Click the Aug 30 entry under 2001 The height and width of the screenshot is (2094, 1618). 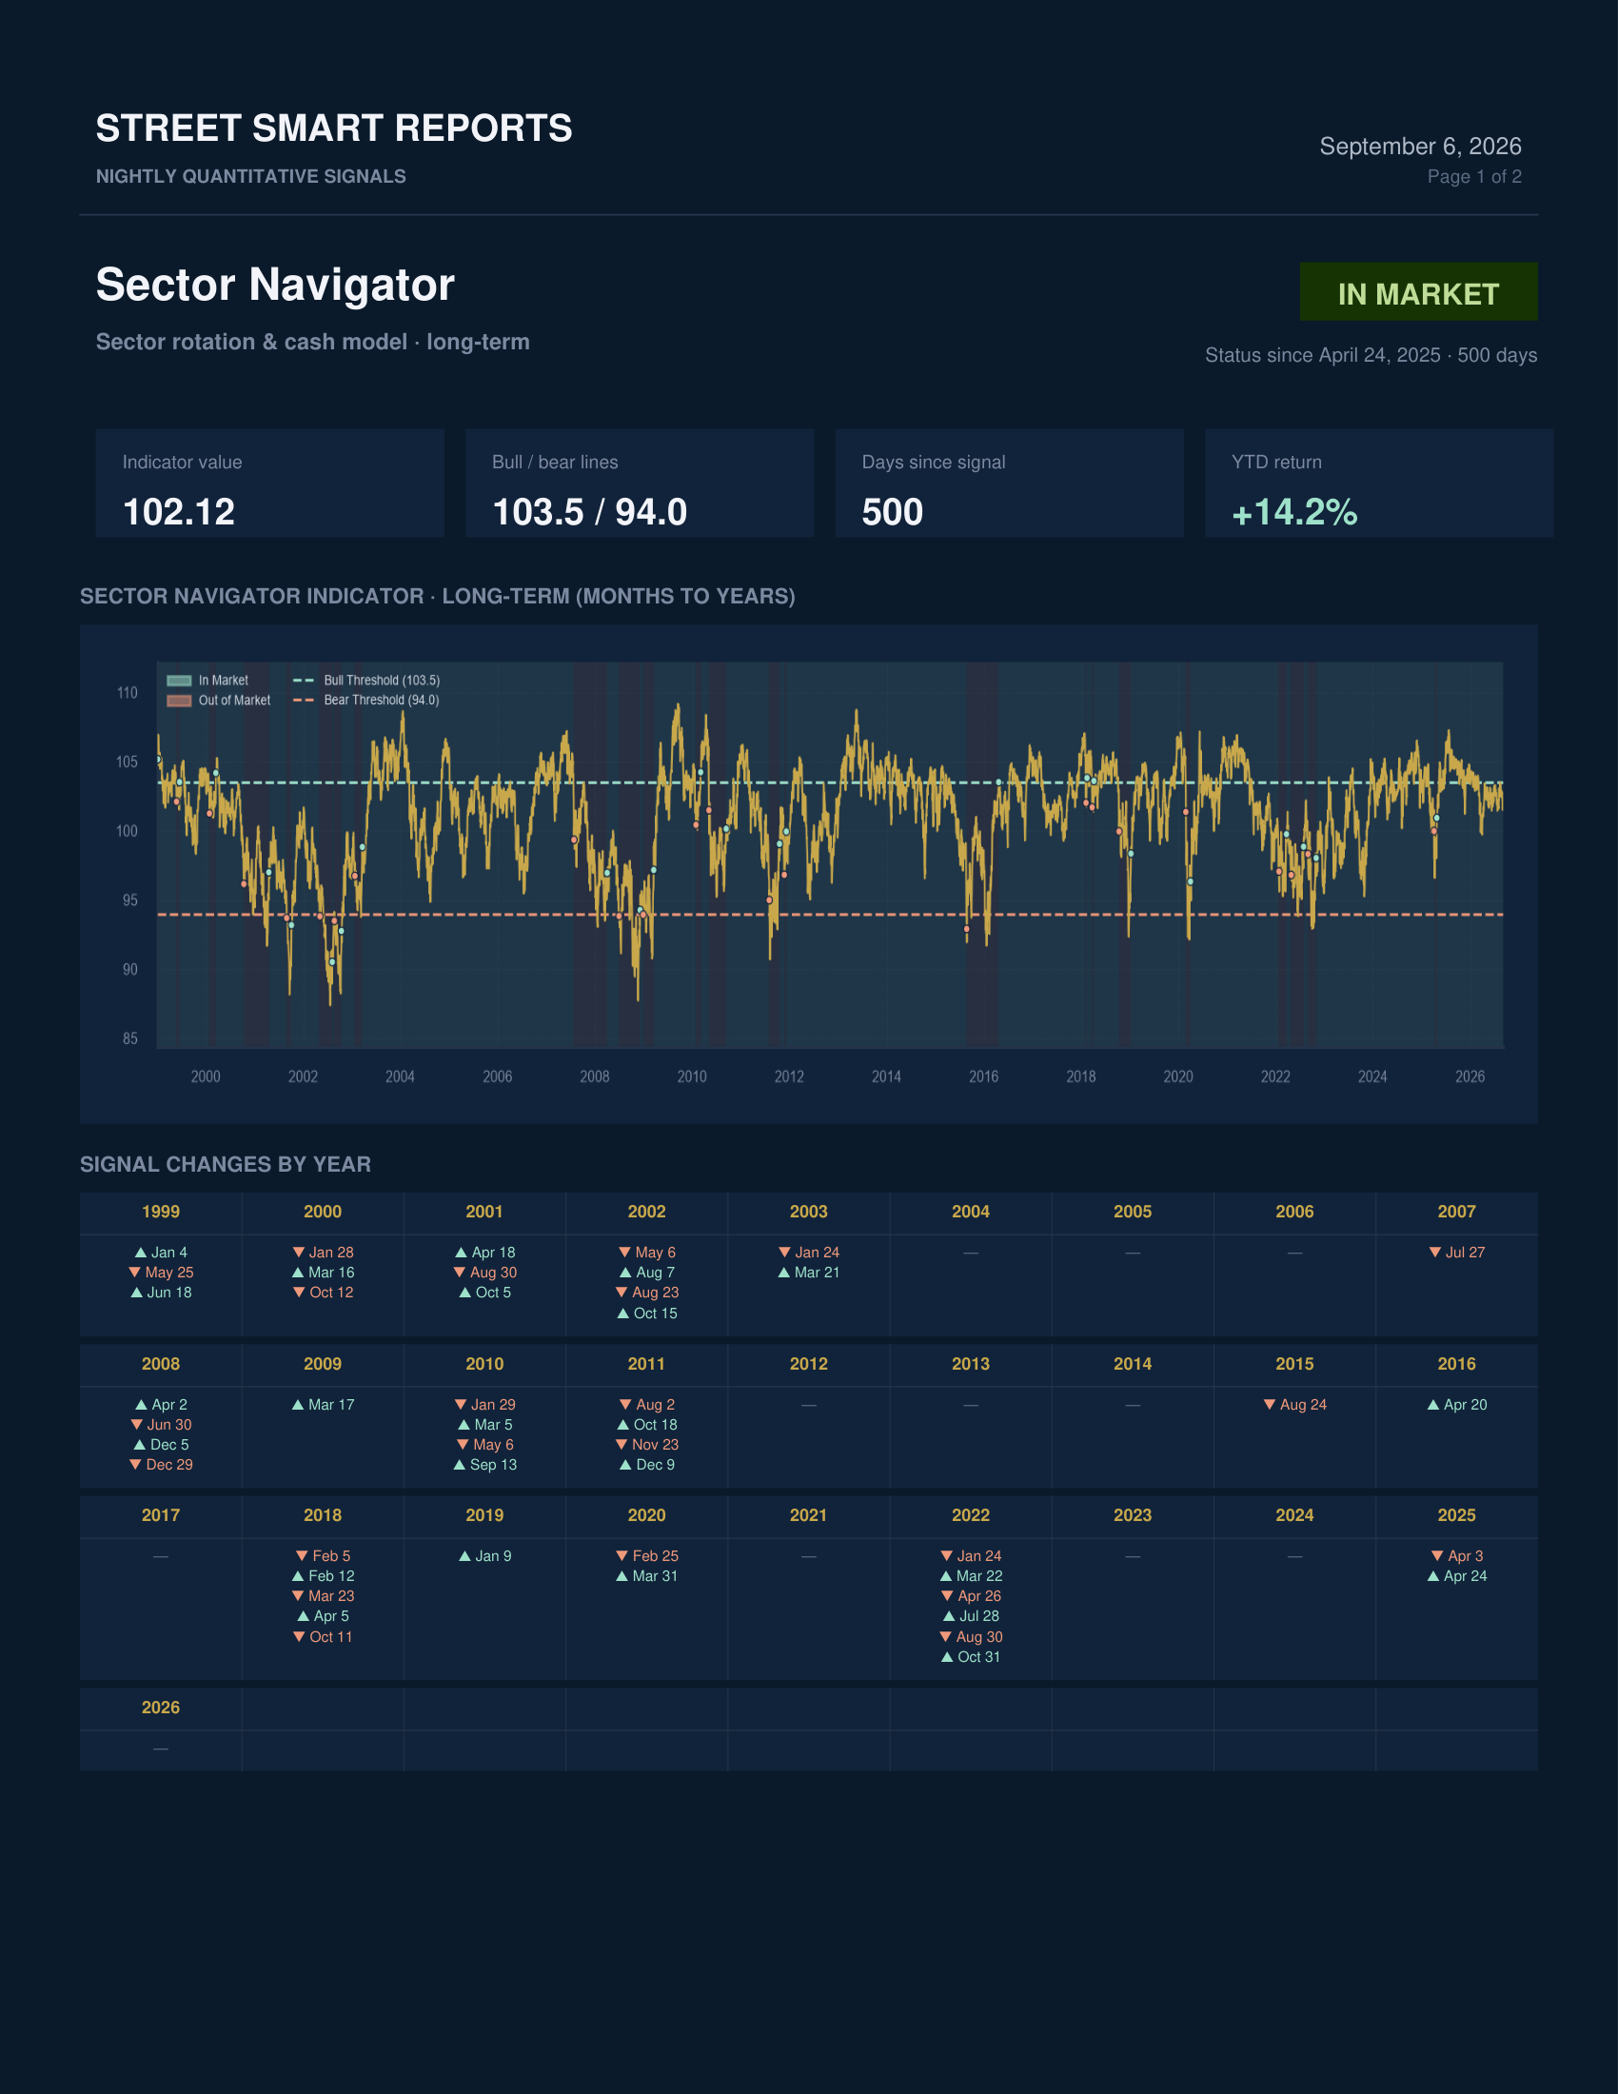click(485, 1273)
